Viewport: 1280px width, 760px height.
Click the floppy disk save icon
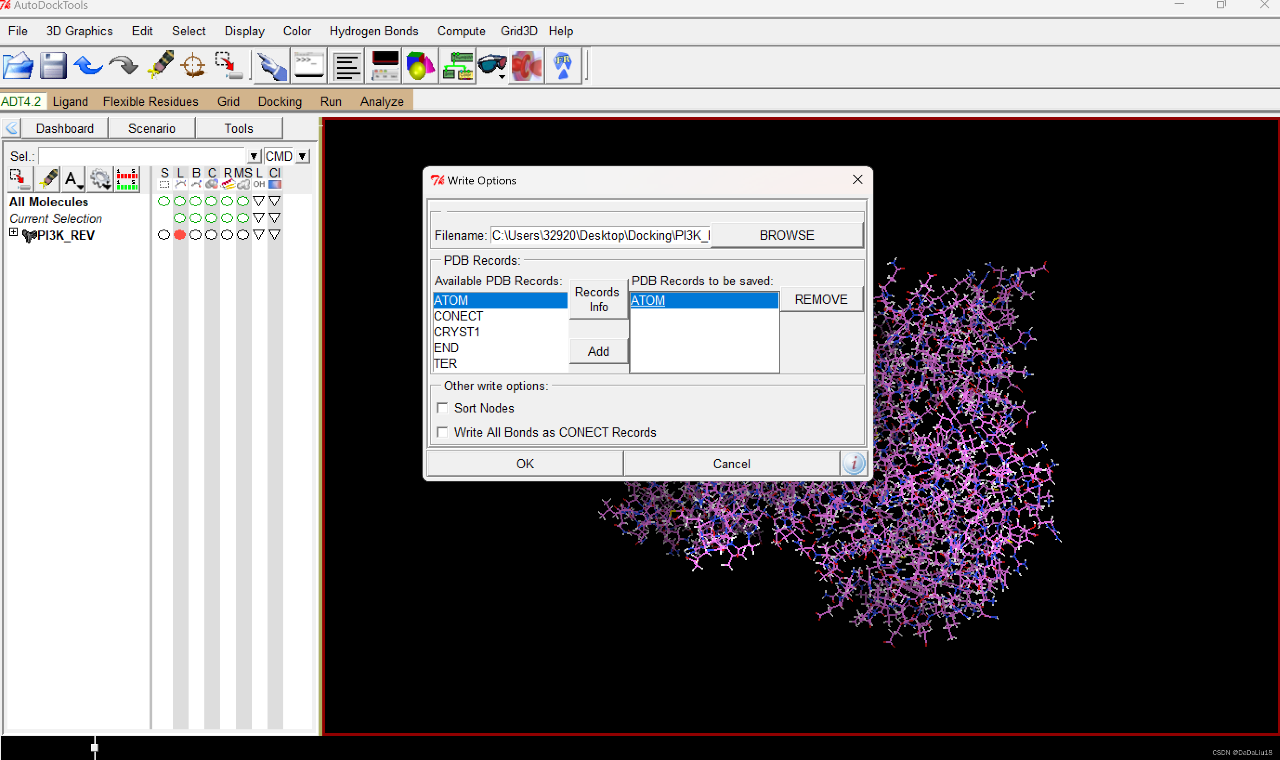[53, 66]
